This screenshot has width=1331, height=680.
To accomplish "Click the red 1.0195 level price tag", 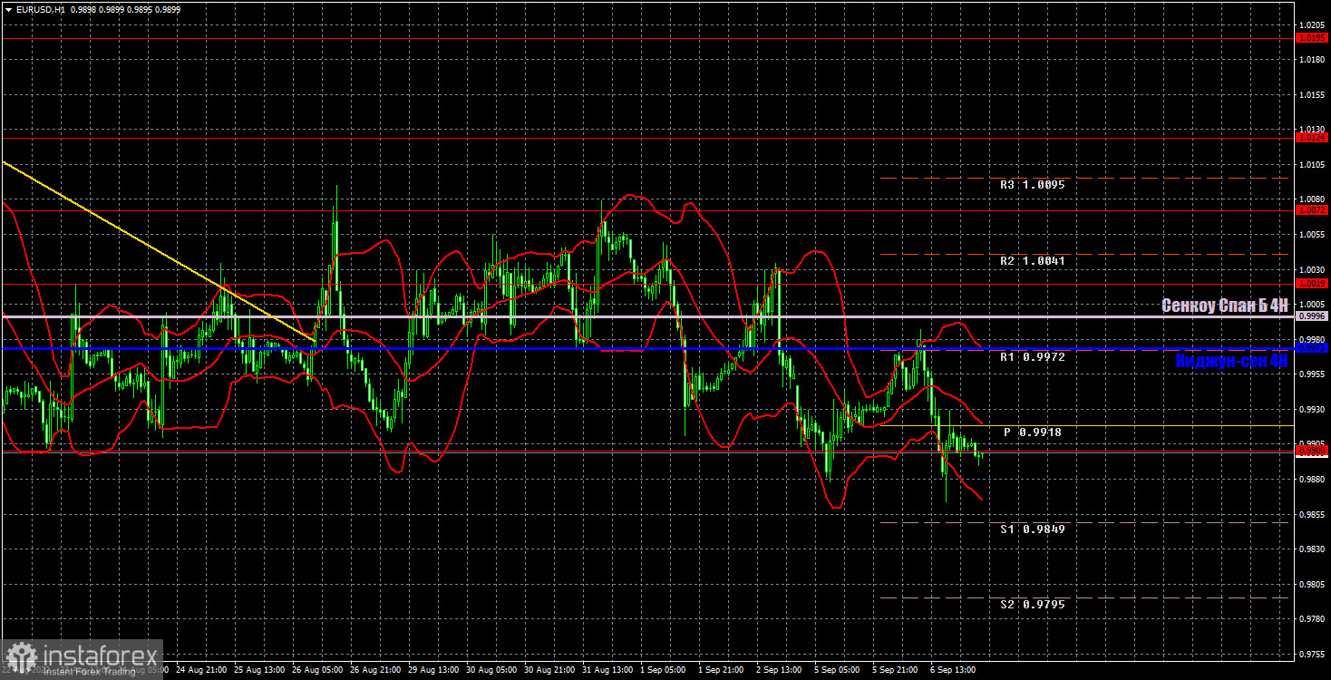I will coord(1312,38).
